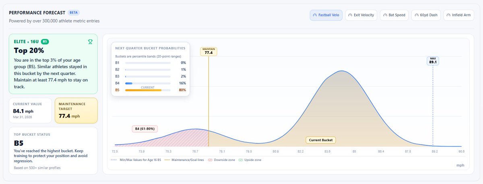Screen dimensions: 483x184
Task: Click the 16% value in B4 row
Action: pyautogui.click(x=182, y=83)
